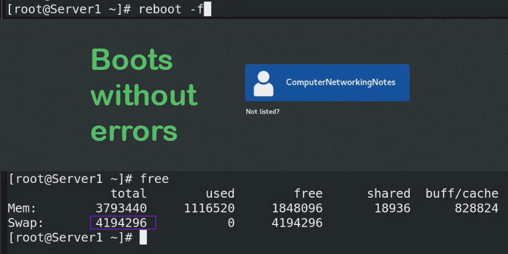Select the "total" column header

click(x=128, y=194)
